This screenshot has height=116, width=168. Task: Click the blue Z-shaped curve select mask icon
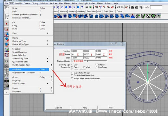pyautogui.click(x=62, y=7)
